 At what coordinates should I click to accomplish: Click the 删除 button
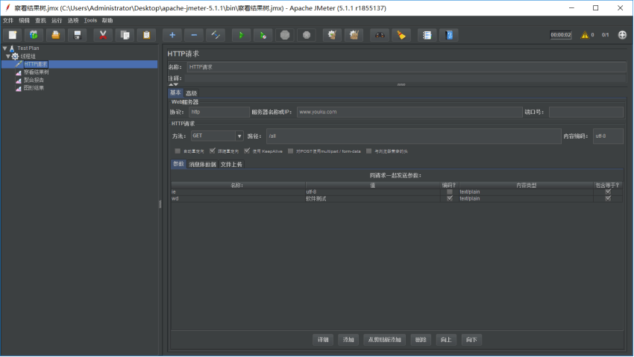(x=421, y=340)
